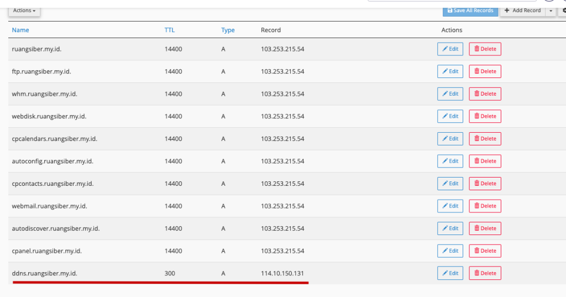This screenshot has width=566, height=297.
Task: Delete the ftp.ruangsiber.my.id. record
Action: (485, 71)
